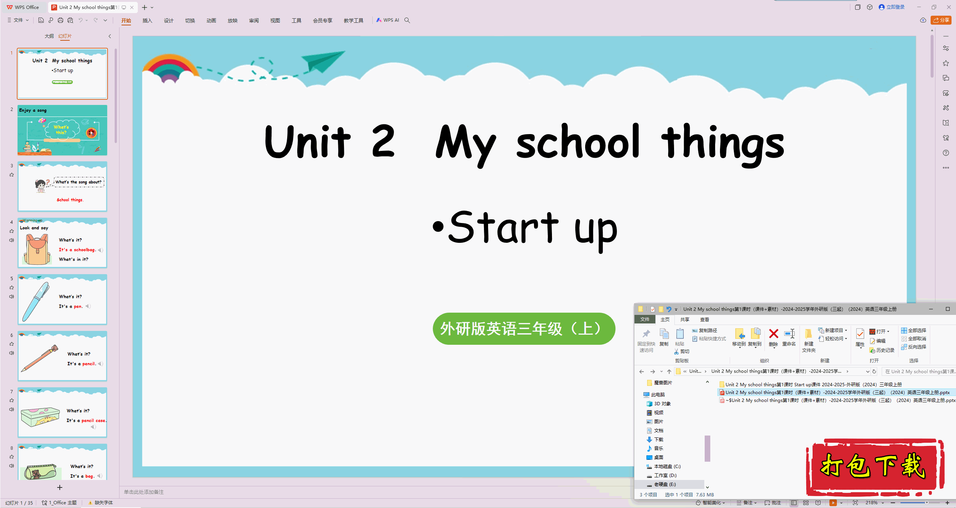Click 历史记录 in Explorer ribbon
This screenshot has height=508, width=956.
pyautogui.click(x=882, y=350)
